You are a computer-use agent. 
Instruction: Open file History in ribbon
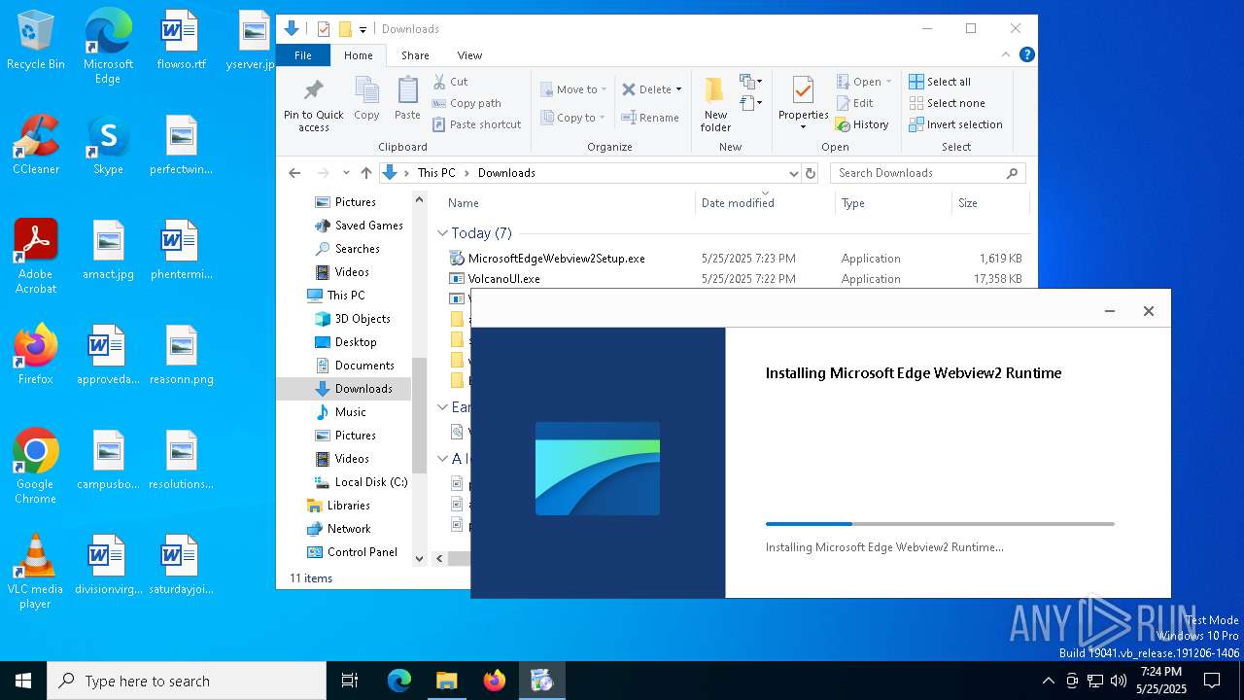[x=862, y=124]
